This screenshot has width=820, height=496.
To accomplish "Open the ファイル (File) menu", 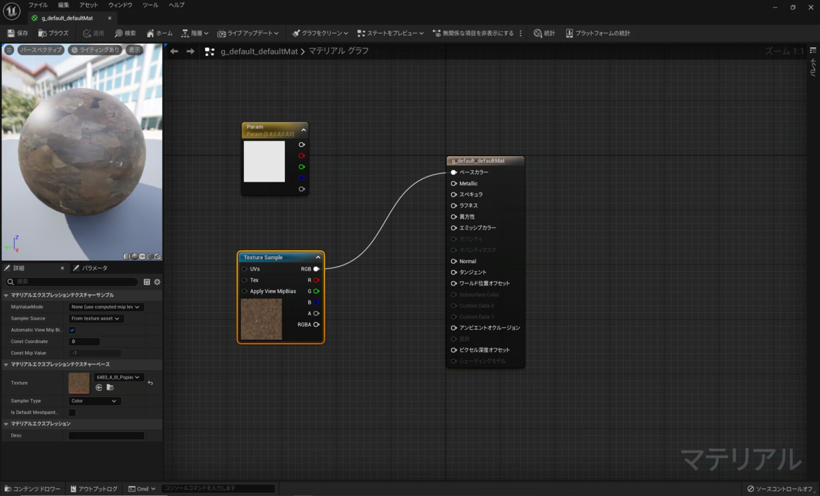I will 38,5.
